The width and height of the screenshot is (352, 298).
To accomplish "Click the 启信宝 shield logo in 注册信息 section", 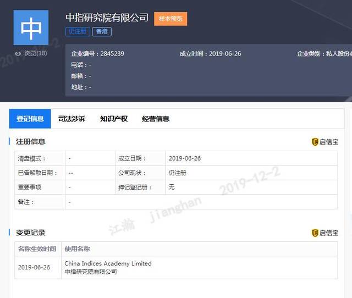I will [x=315, y=142].
